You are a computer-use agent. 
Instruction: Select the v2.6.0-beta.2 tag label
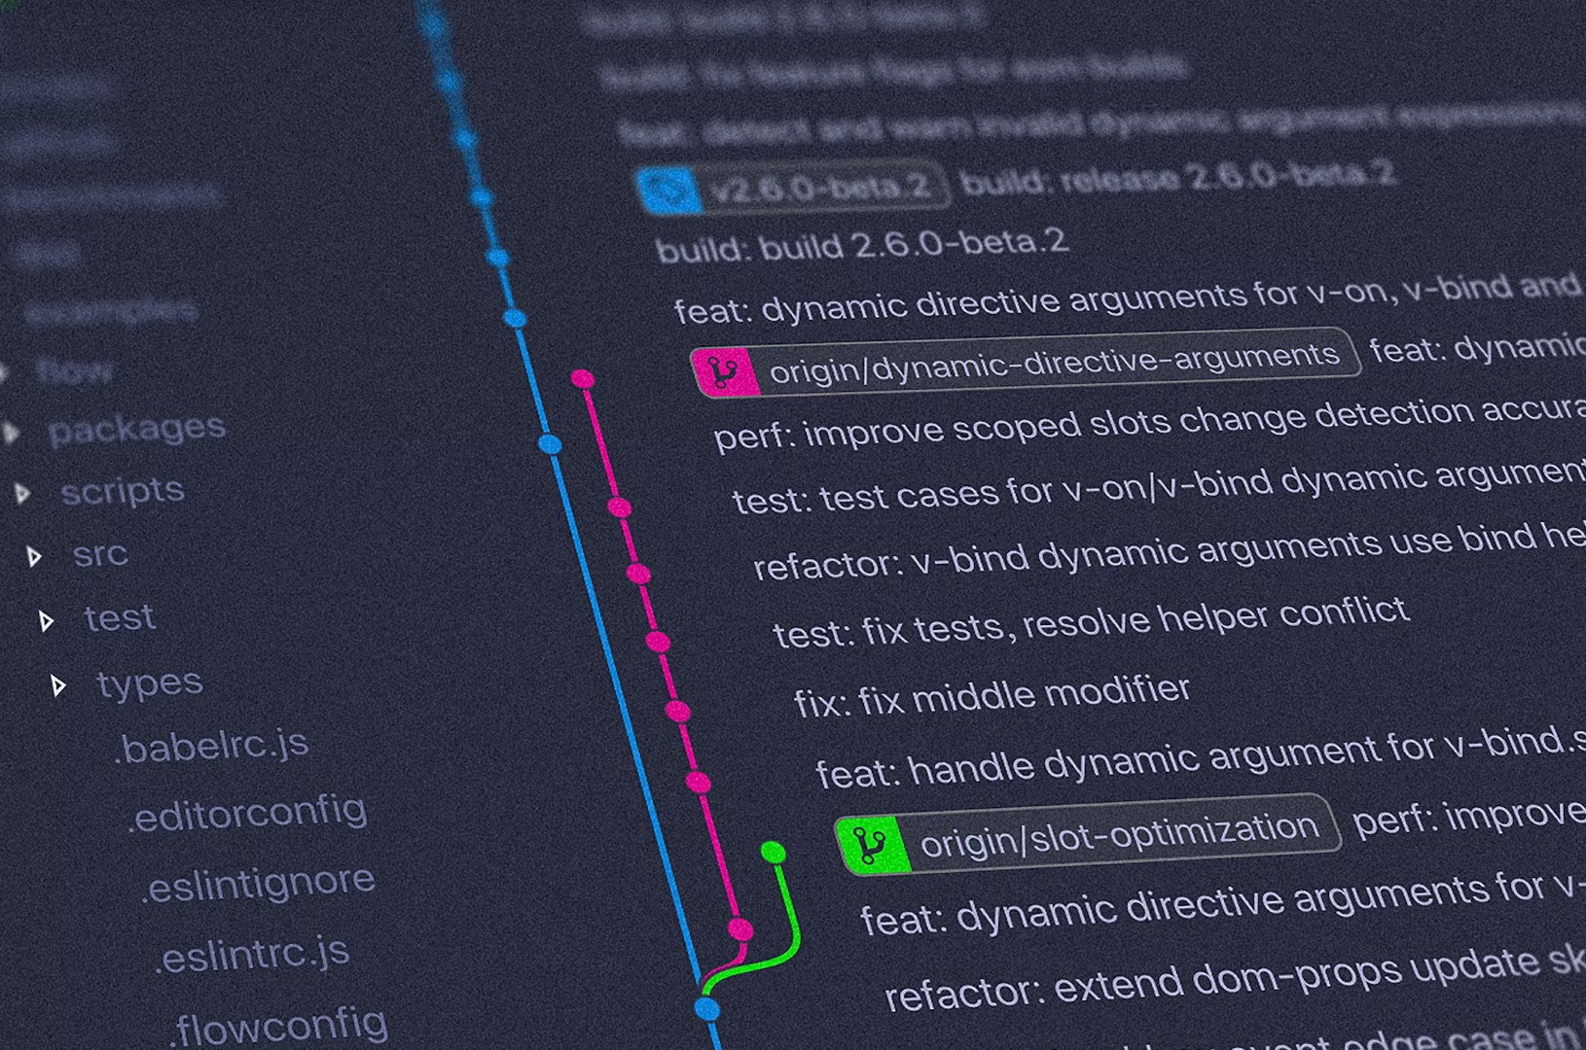[x=793, y=188]
